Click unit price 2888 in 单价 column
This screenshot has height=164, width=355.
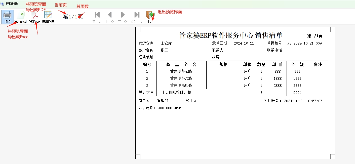click(278, 86)
